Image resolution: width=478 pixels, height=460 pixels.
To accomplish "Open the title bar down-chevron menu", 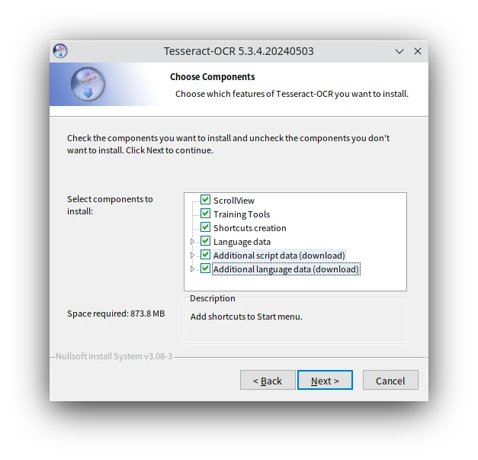I will click(399, 51).
